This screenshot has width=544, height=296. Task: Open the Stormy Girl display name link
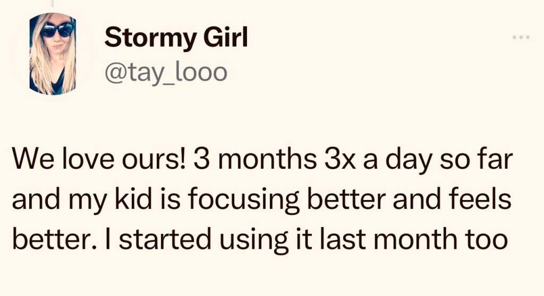176,38
